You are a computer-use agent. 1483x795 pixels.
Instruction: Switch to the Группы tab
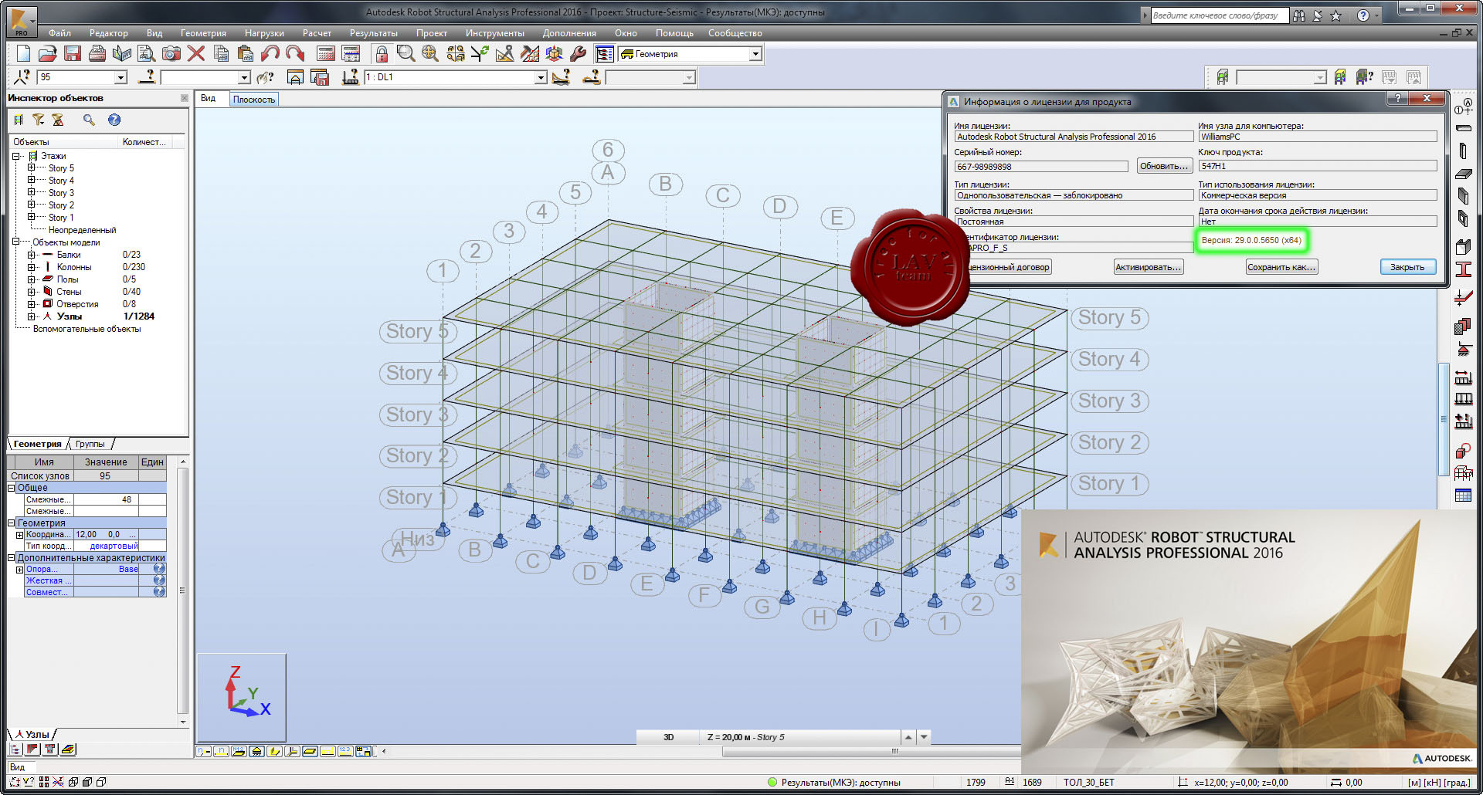point(90,444)
